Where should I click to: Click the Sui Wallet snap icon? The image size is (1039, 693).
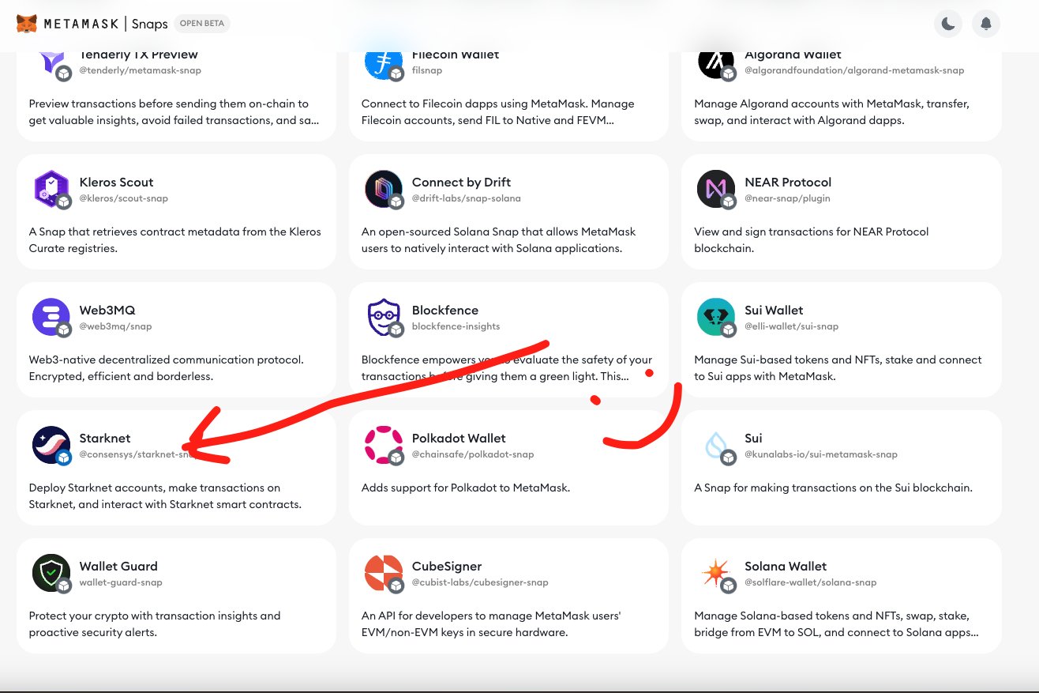pos(716,317)
